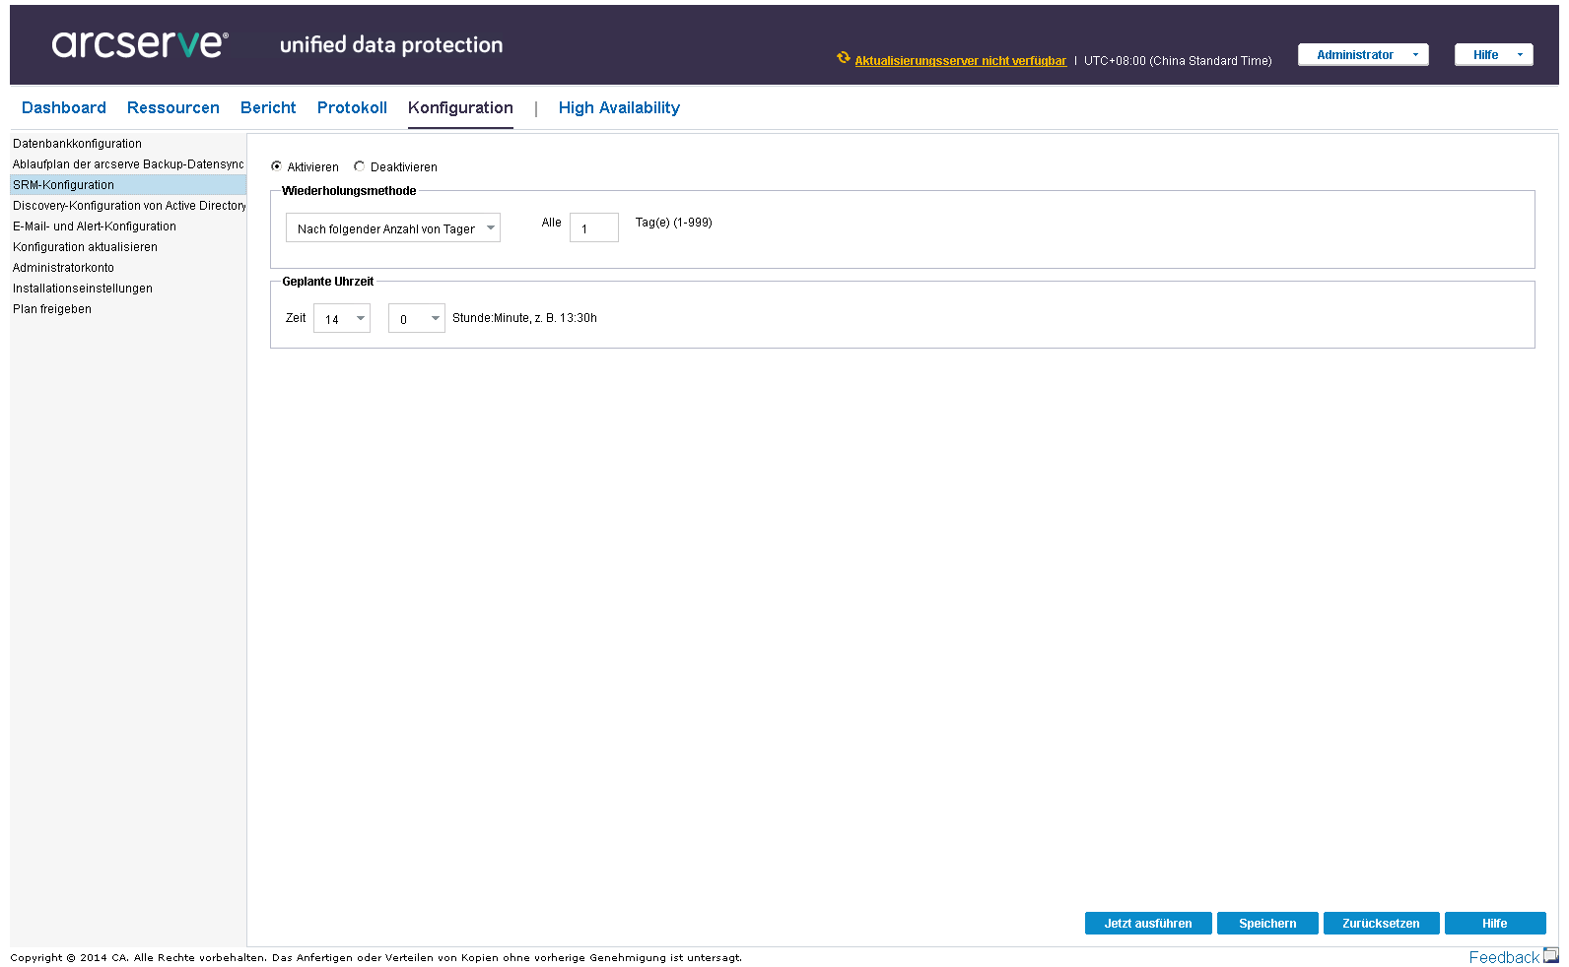Select Ablaufplan der arcserve Backup-Datensync
The width and height of the screenshot is (1569, 967).
(x=128, y=164)
